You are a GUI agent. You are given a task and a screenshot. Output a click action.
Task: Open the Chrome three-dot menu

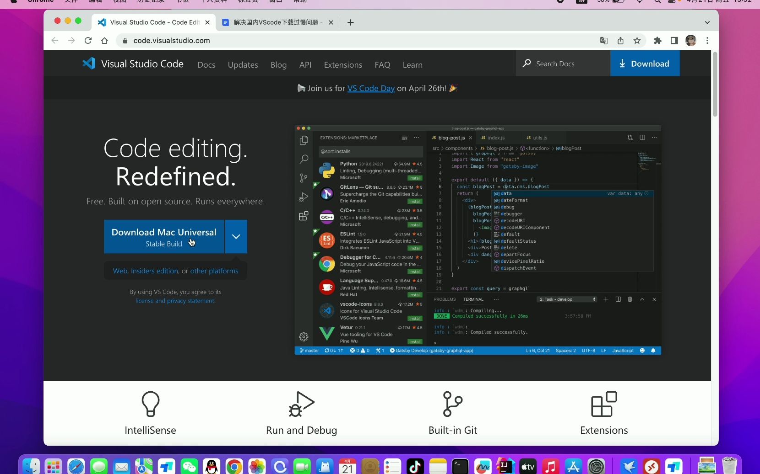707,41
